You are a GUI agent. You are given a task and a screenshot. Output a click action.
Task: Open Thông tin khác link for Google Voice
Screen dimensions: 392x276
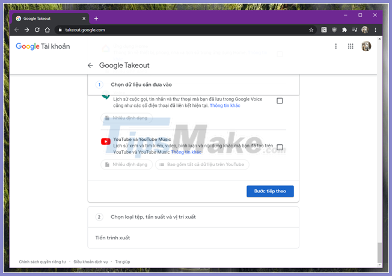pos(225,105)
